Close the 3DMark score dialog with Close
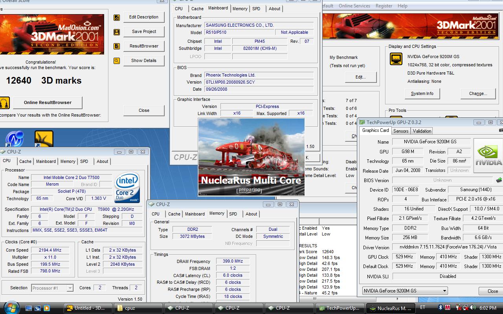 144,110
